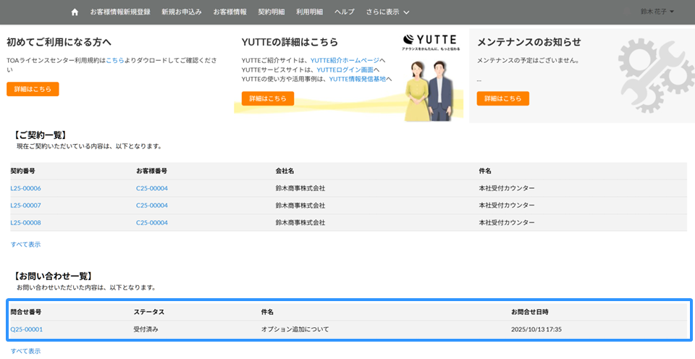Screen dimensions: 695x359
Task: Go to the お客様情報 page
Action: [229, 12]
